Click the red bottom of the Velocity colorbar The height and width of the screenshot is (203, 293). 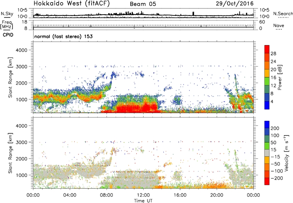coord(267,181)
